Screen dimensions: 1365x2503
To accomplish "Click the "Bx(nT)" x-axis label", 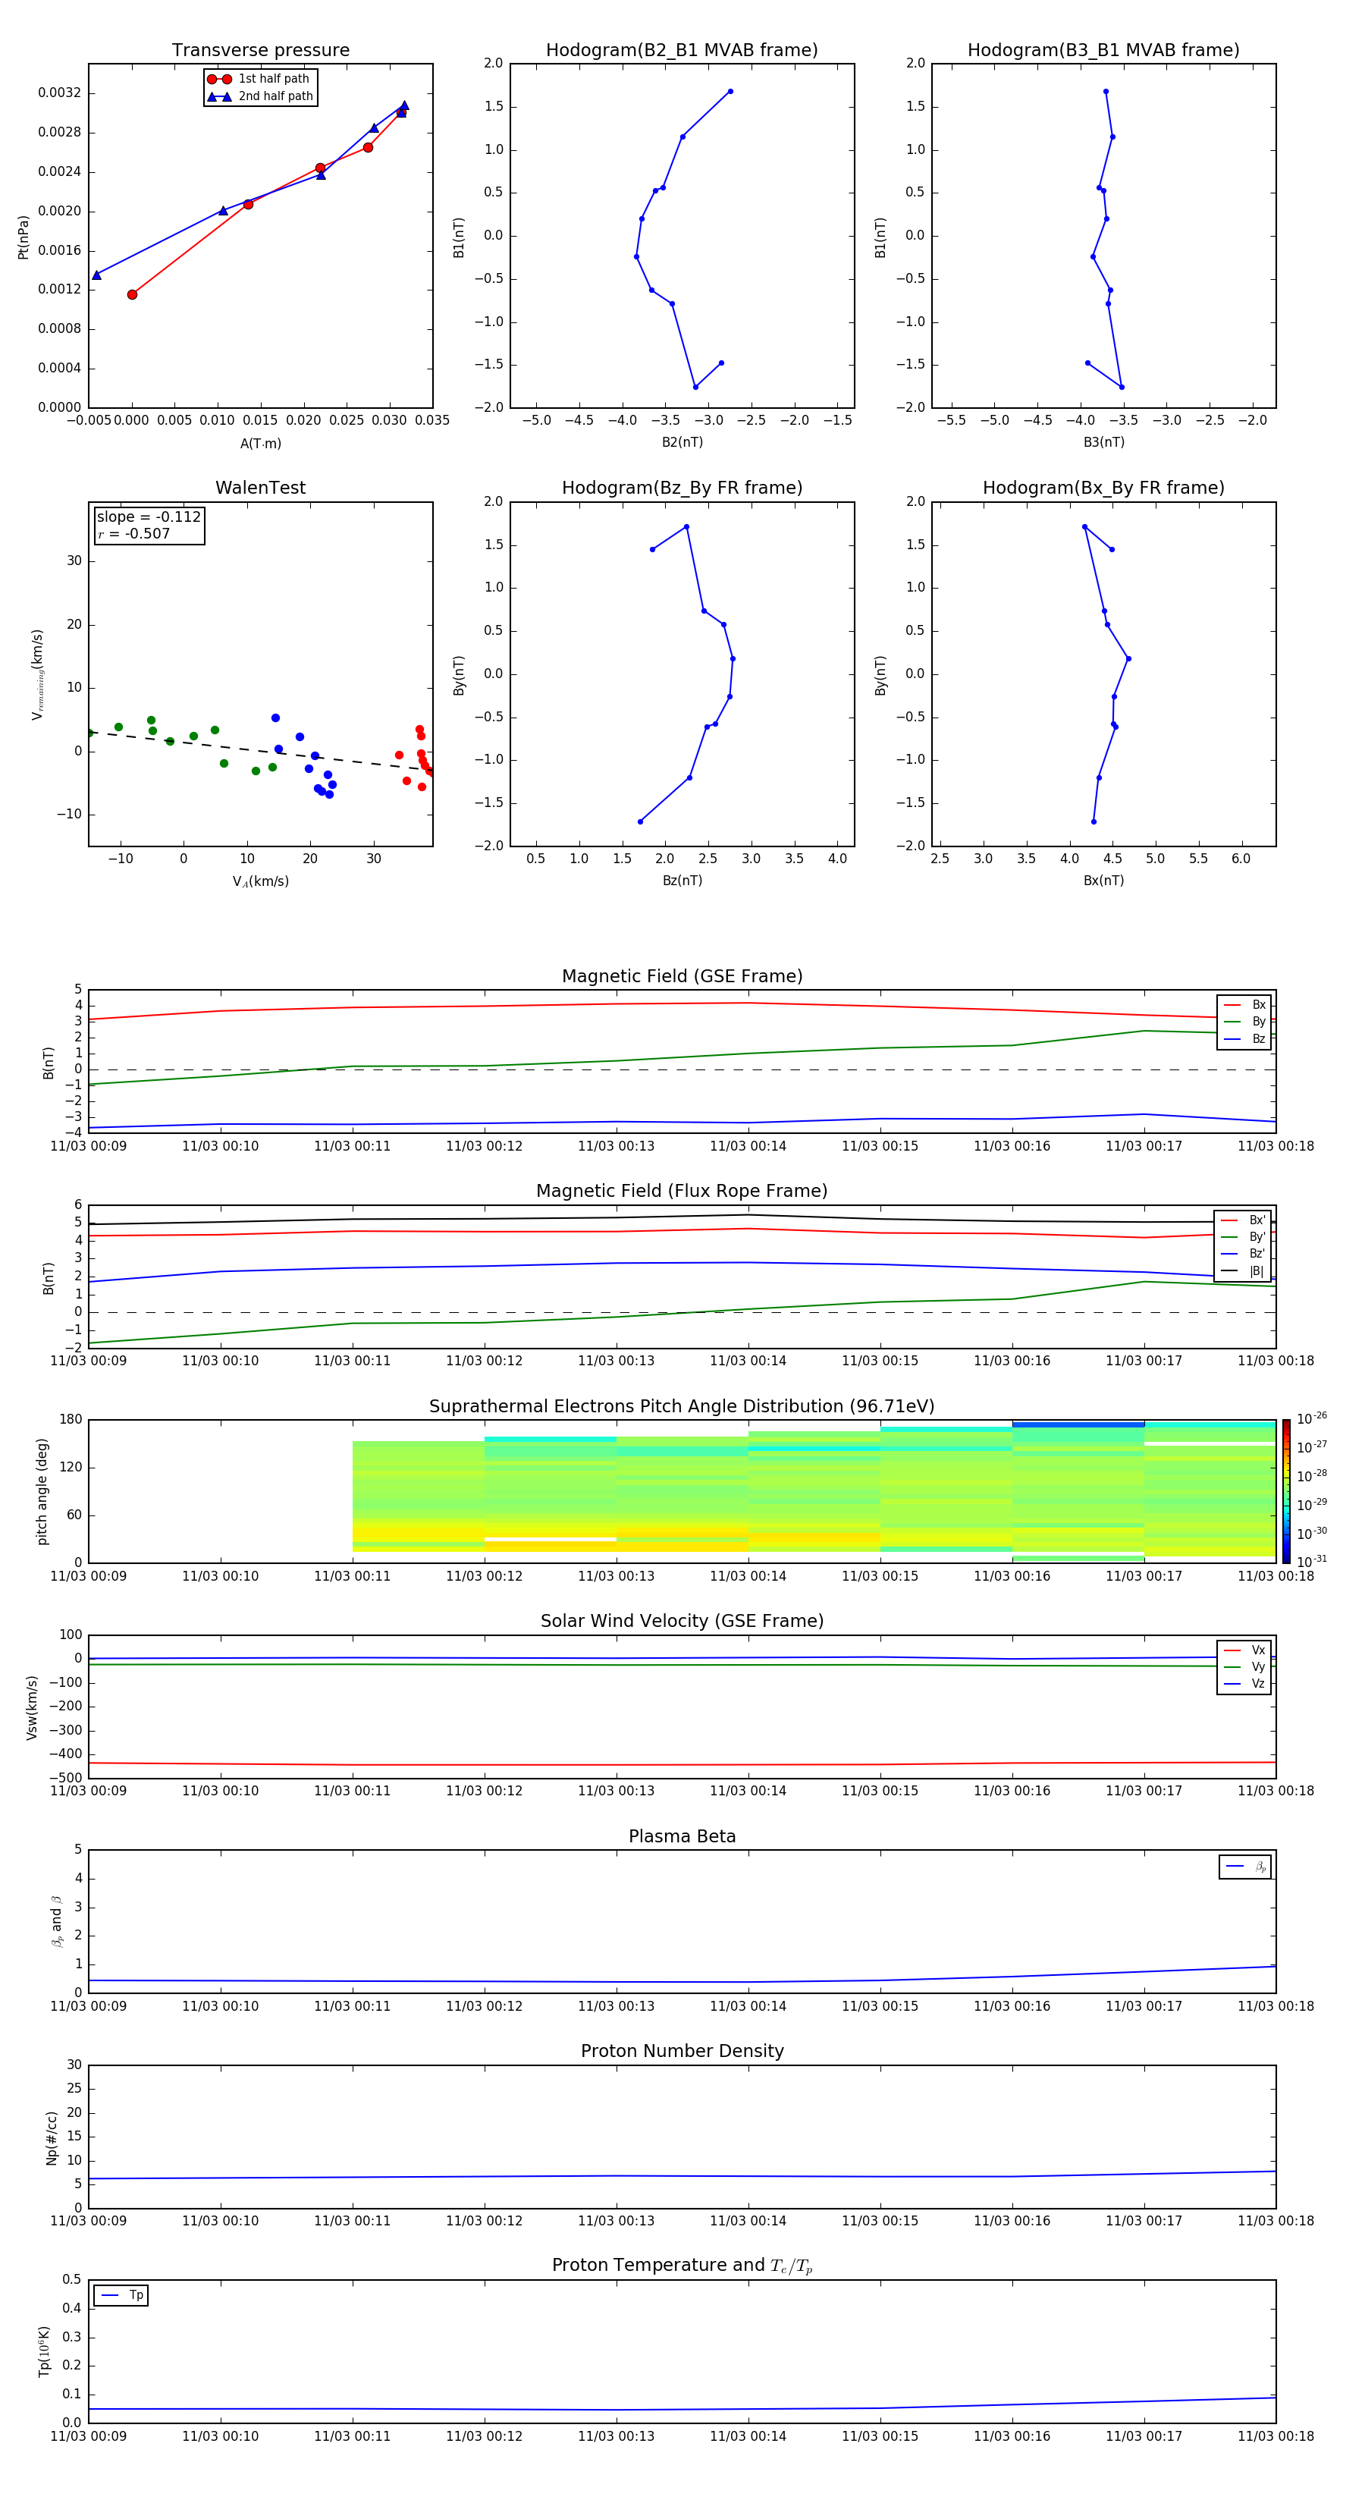I will [x=1103, y=881].
